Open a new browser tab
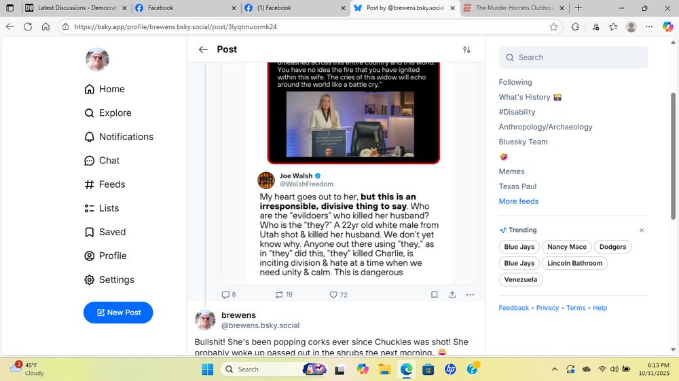 click(x=578, y=7)
